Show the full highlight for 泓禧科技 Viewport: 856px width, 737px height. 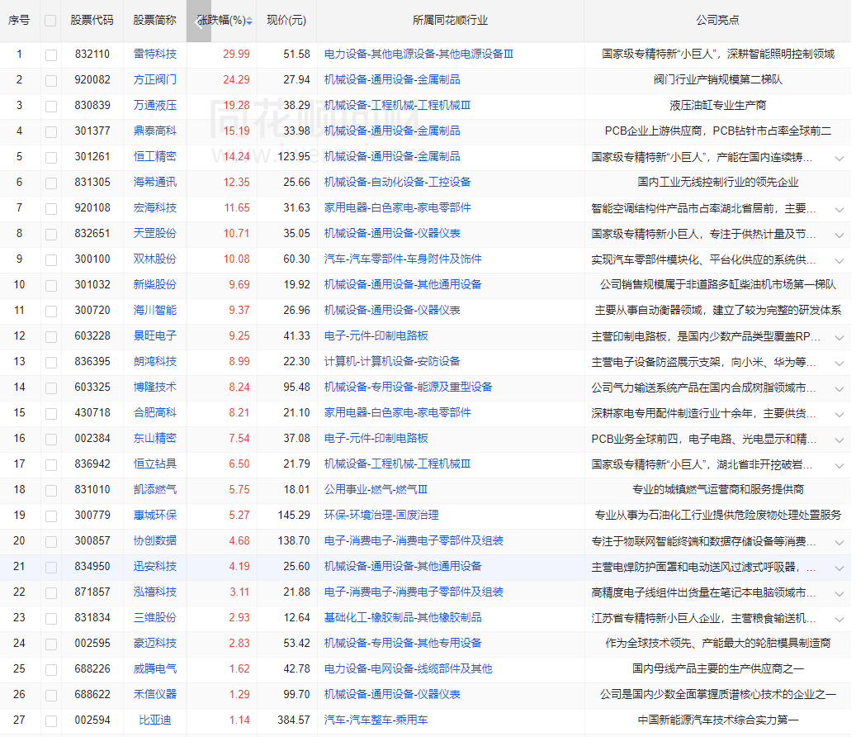coord(839,593)
